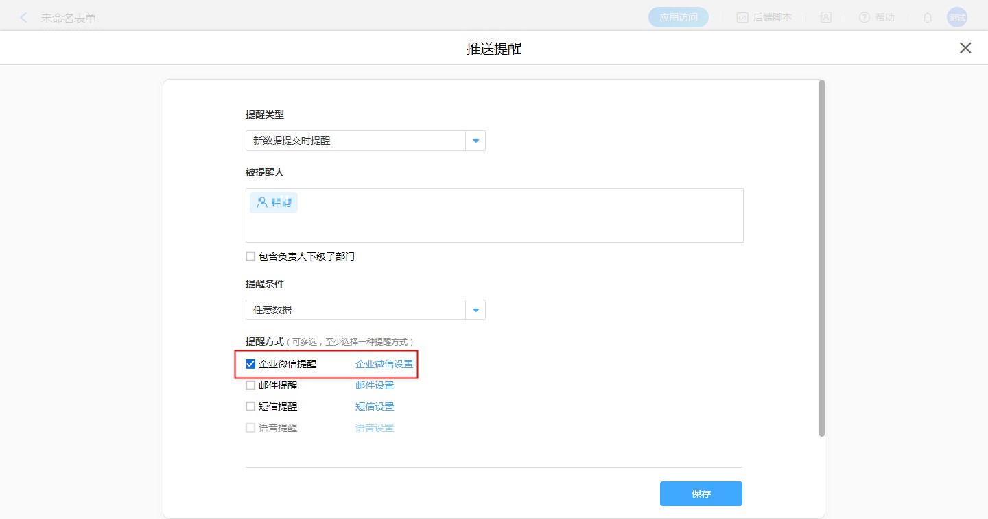Click the member tag in 被提醒人 box
The width and height of the screenshot is (988, 519).
click(274, 202)
